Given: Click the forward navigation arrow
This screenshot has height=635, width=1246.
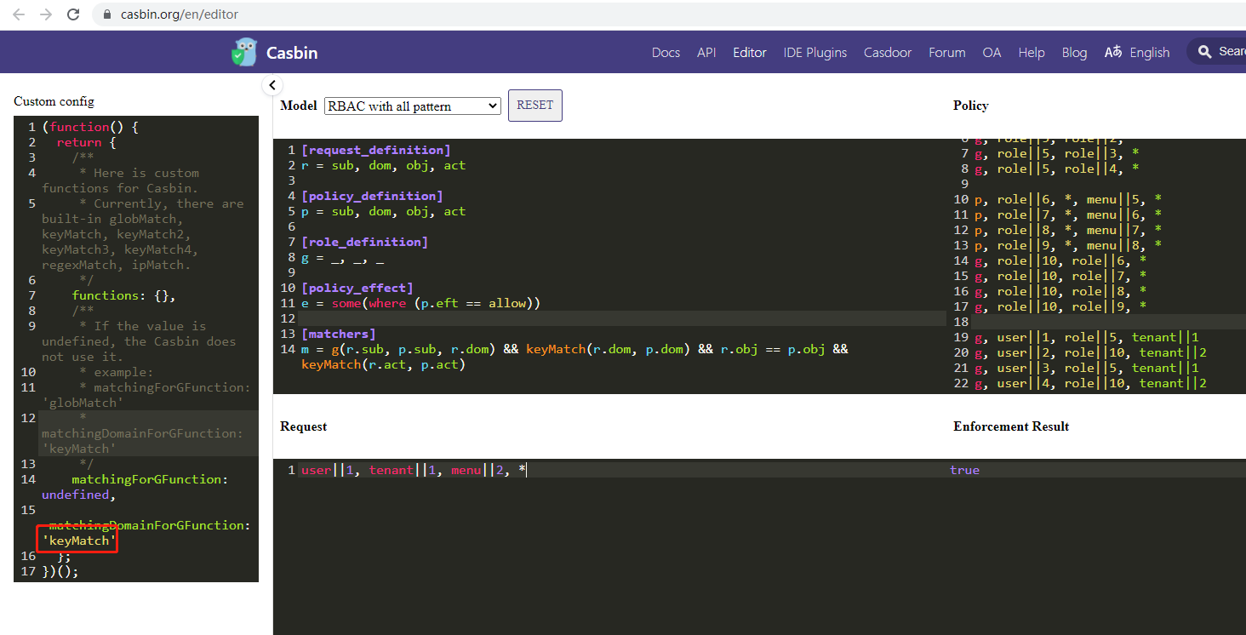Looking at the screenshot, I should (x=46, y=14).
